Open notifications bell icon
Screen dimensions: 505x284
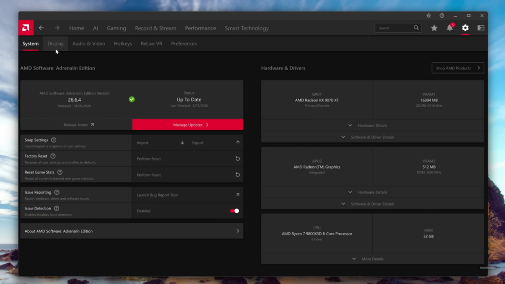[450, 28]
